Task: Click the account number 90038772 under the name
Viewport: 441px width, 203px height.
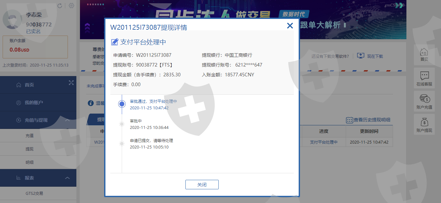Action: click(39, 24)
